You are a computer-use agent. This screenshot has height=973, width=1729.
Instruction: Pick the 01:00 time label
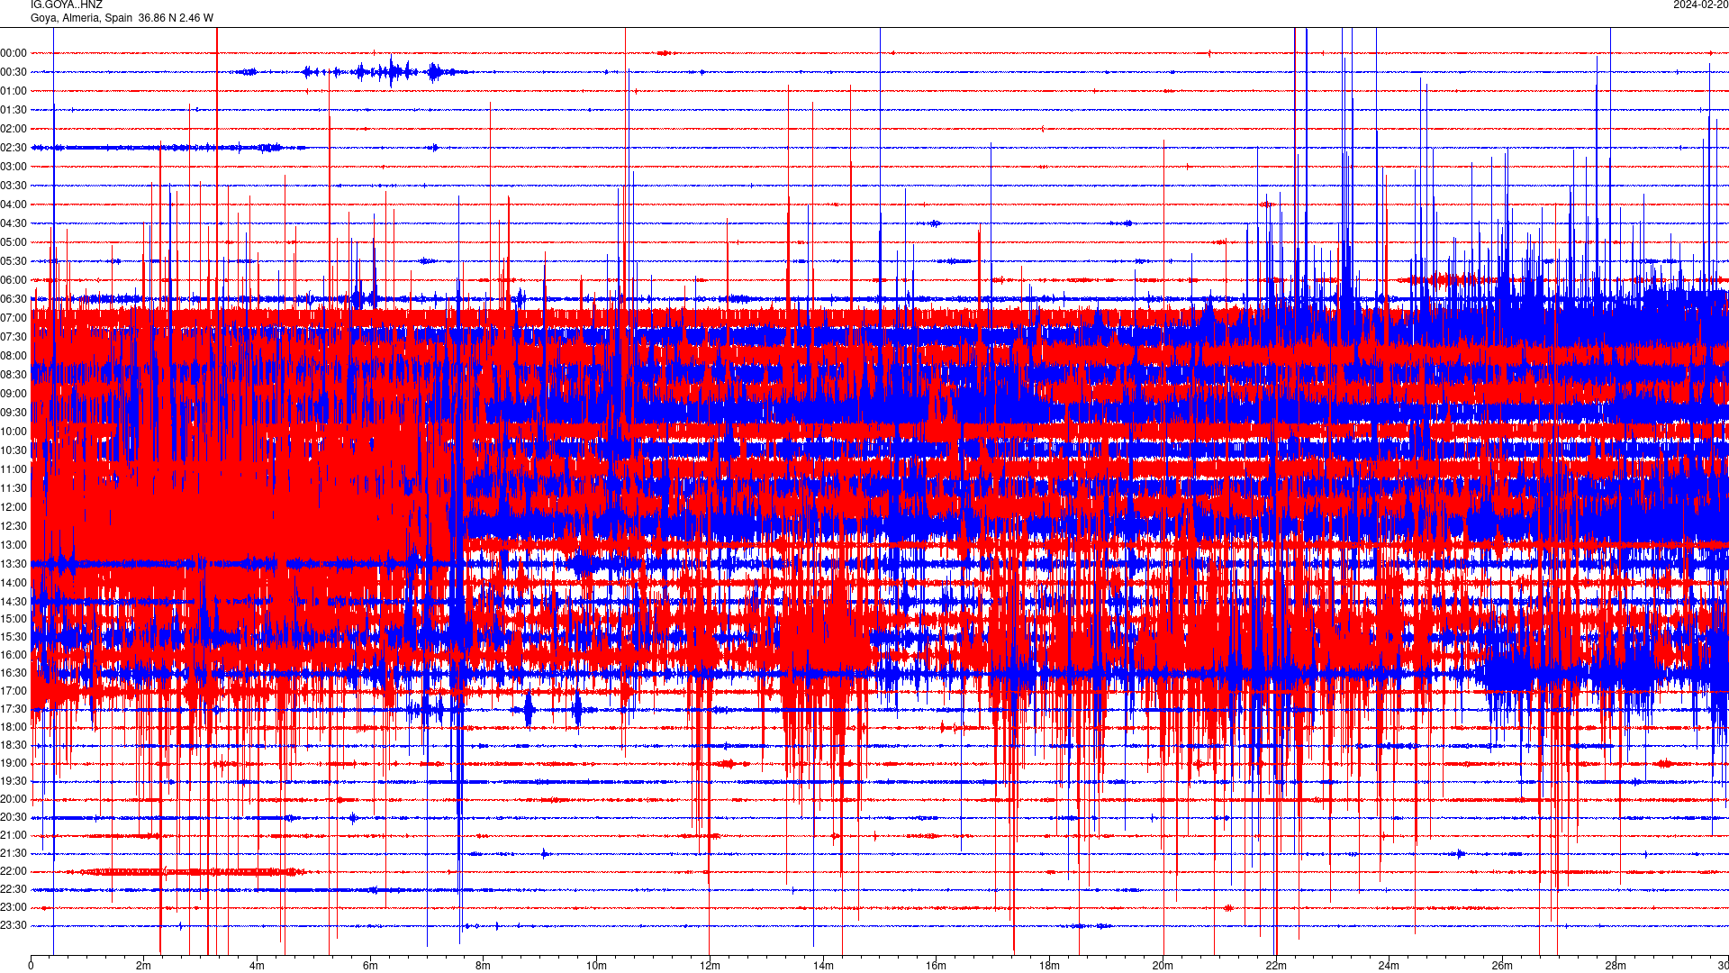coord(14,91)
